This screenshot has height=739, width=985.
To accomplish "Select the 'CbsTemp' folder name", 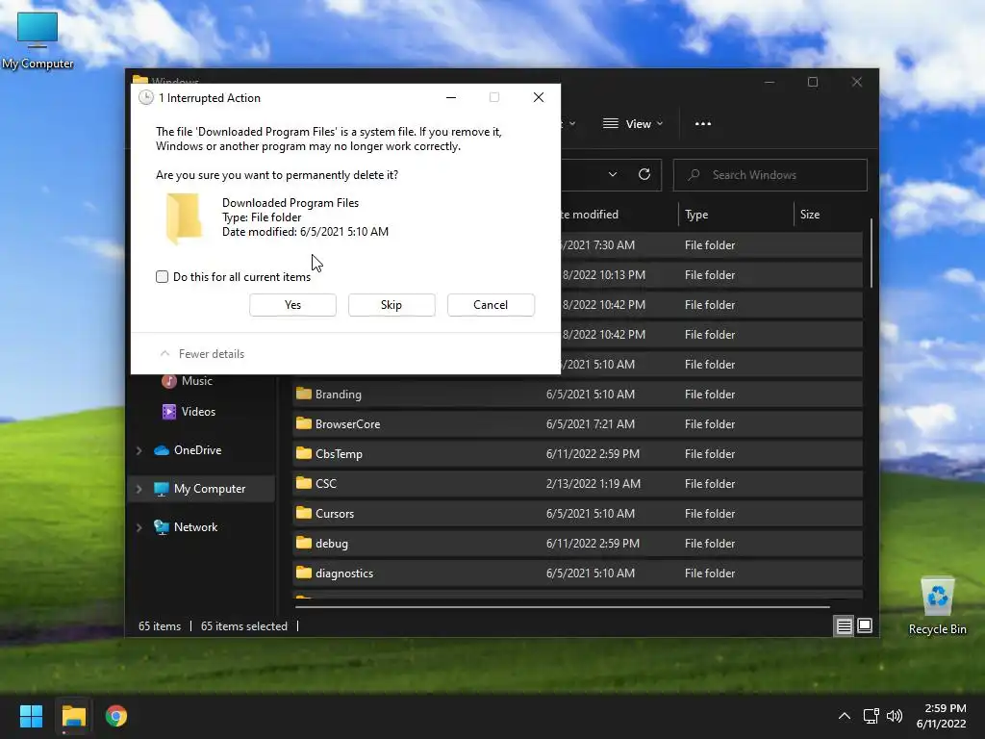I will [339, 454].
